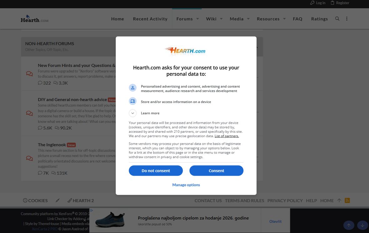This screenshot has height=233, width=369.
Task: Click the ad info triangle icon
Action: pyautogui.click(x=91, y=210)
